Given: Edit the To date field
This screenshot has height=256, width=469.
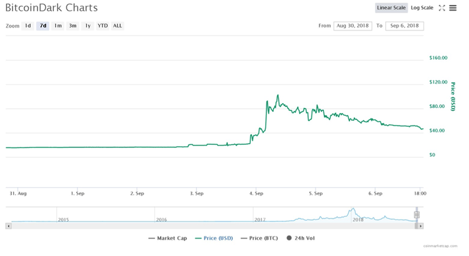Looking at the screenshot, I should coord(405,26).
